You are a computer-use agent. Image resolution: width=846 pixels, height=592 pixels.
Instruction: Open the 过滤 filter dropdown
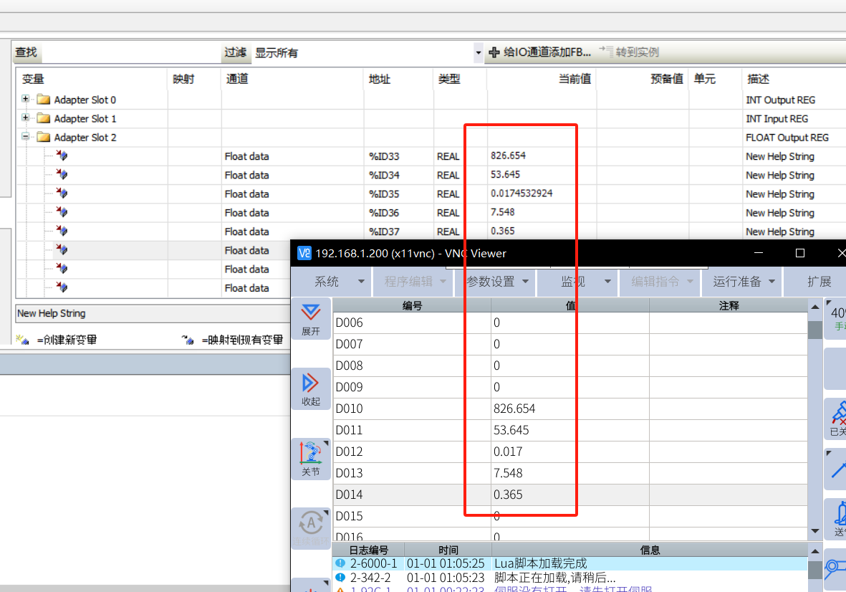pyautogui.click(x=478, y=52)
